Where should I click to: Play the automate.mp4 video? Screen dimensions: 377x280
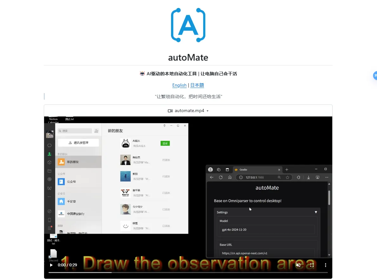[51, 265]
